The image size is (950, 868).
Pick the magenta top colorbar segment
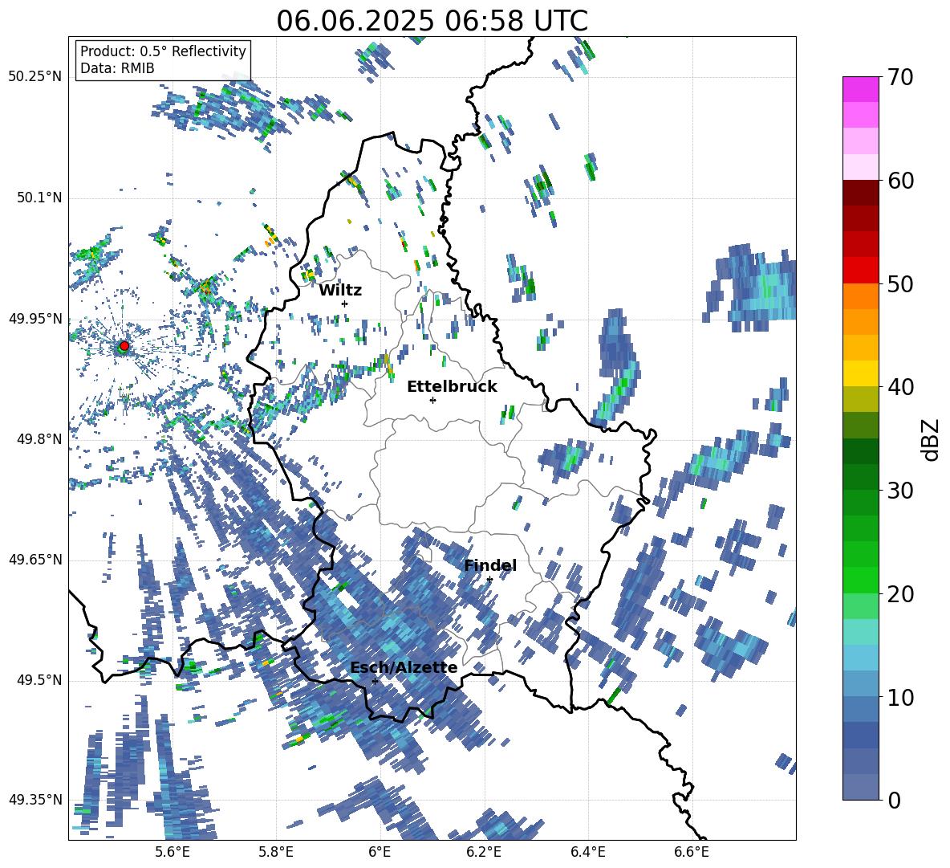tap(860, 89)
